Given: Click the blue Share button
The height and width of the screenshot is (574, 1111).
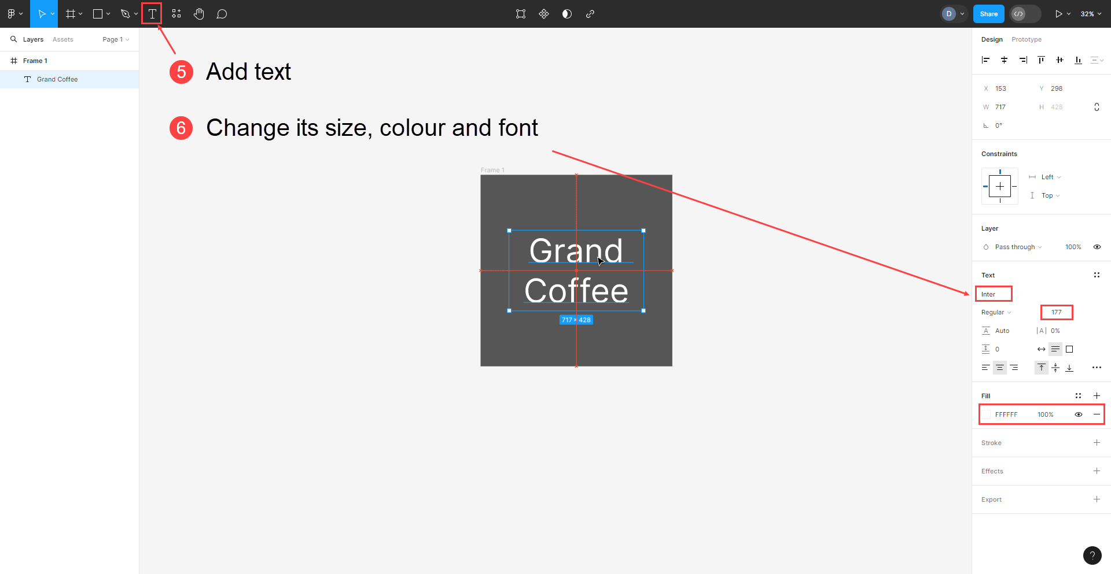Looking at the screenshot, I should click(989, 14).
